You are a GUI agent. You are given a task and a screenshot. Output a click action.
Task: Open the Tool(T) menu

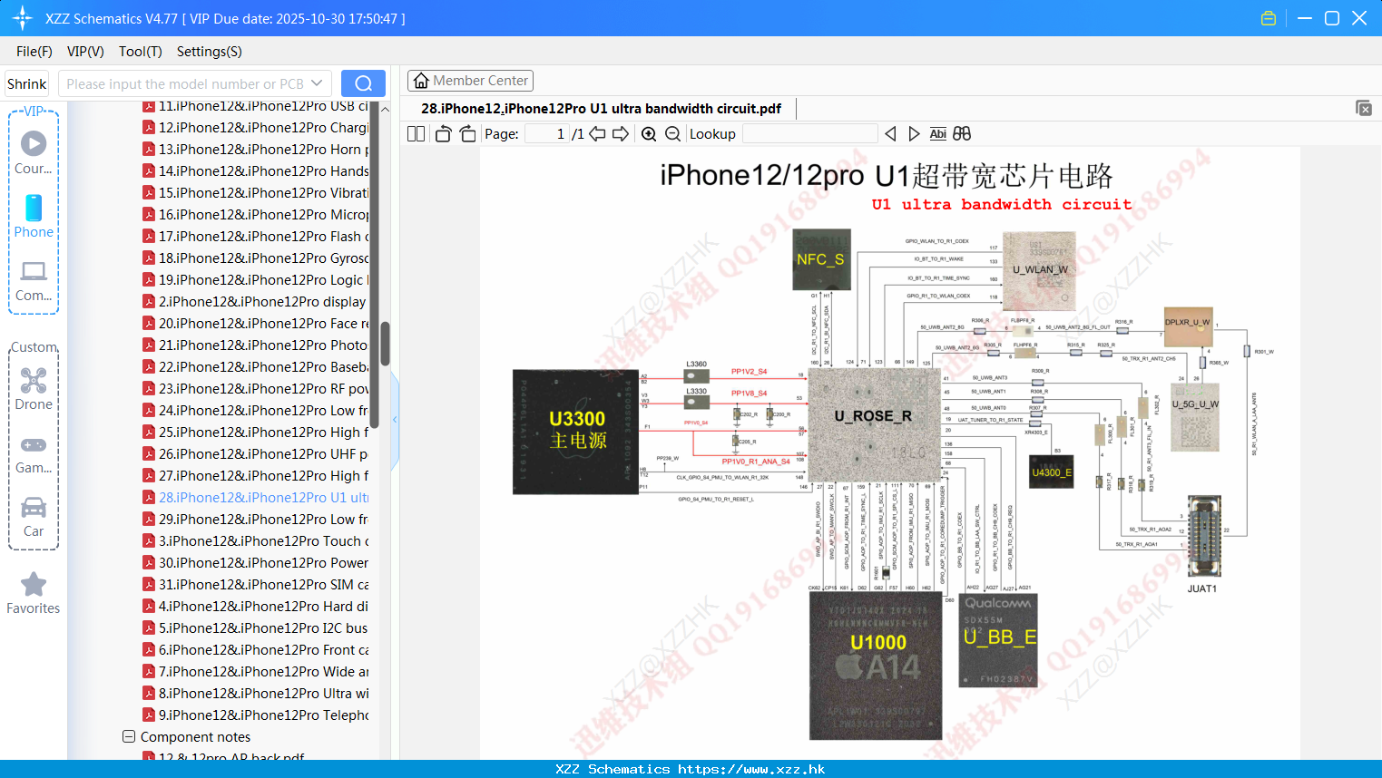click(141, 52)
